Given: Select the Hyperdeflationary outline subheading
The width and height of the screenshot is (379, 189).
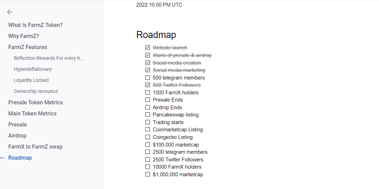Looking at the screenshot, I should [33, 69].
